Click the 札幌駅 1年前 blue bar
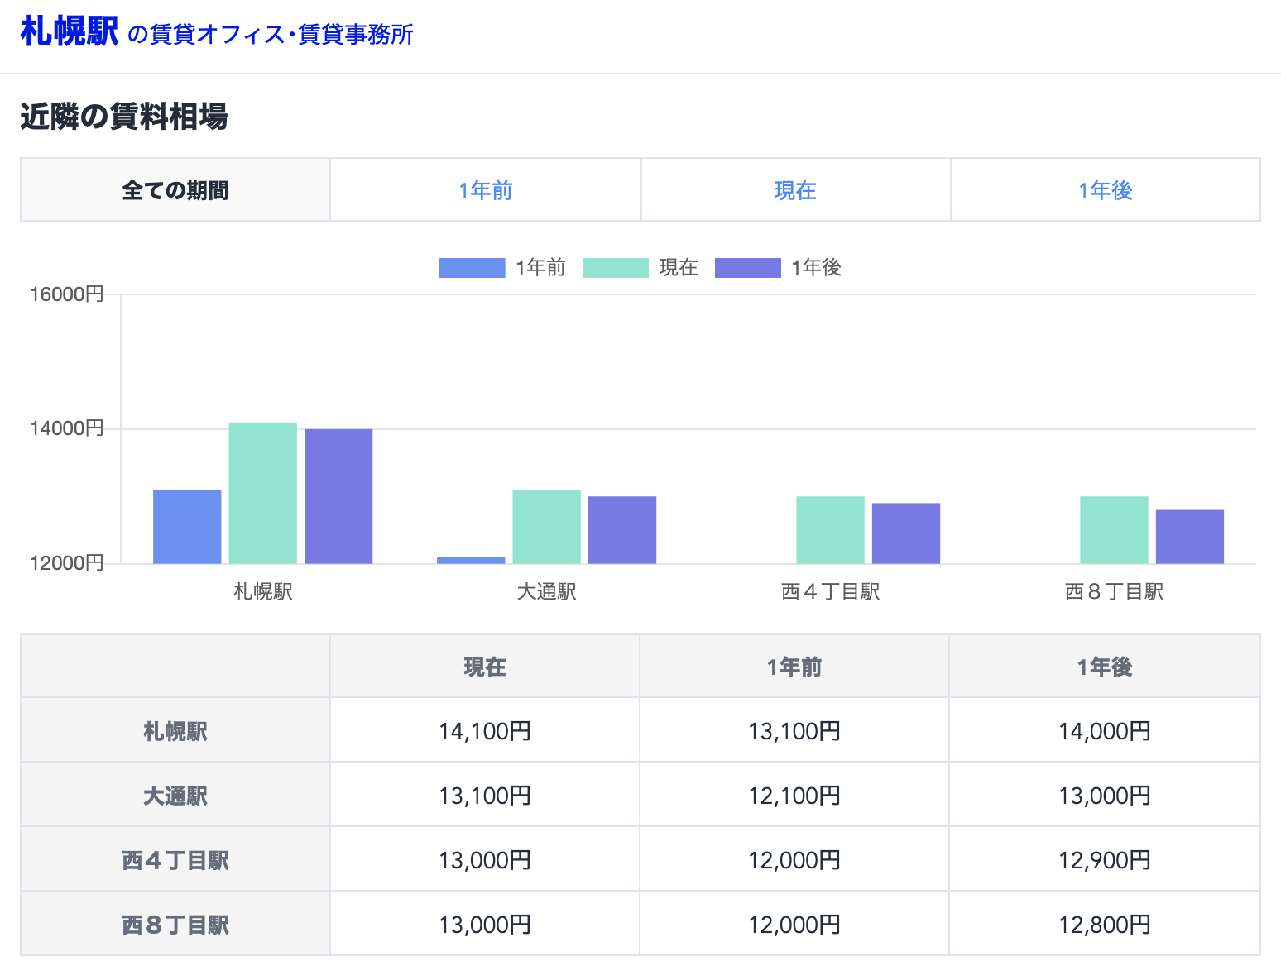Viewport: 1281px width, 961px height. point(187,527)
